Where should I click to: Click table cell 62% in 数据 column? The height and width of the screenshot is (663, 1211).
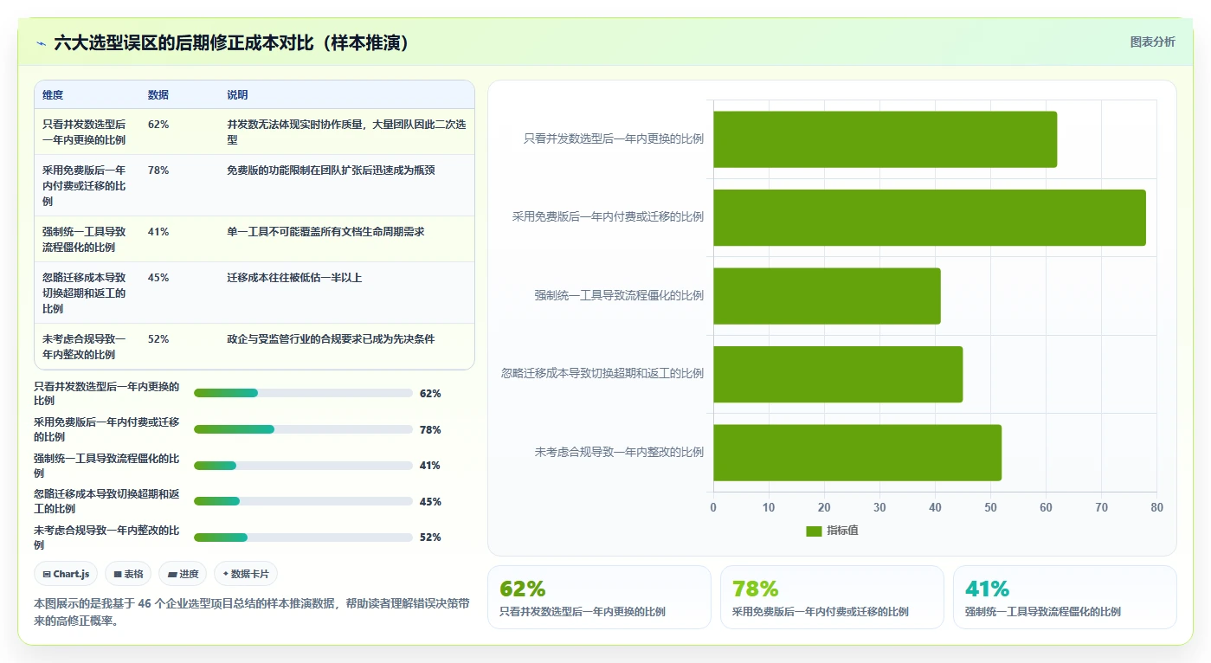click(158, 125)
